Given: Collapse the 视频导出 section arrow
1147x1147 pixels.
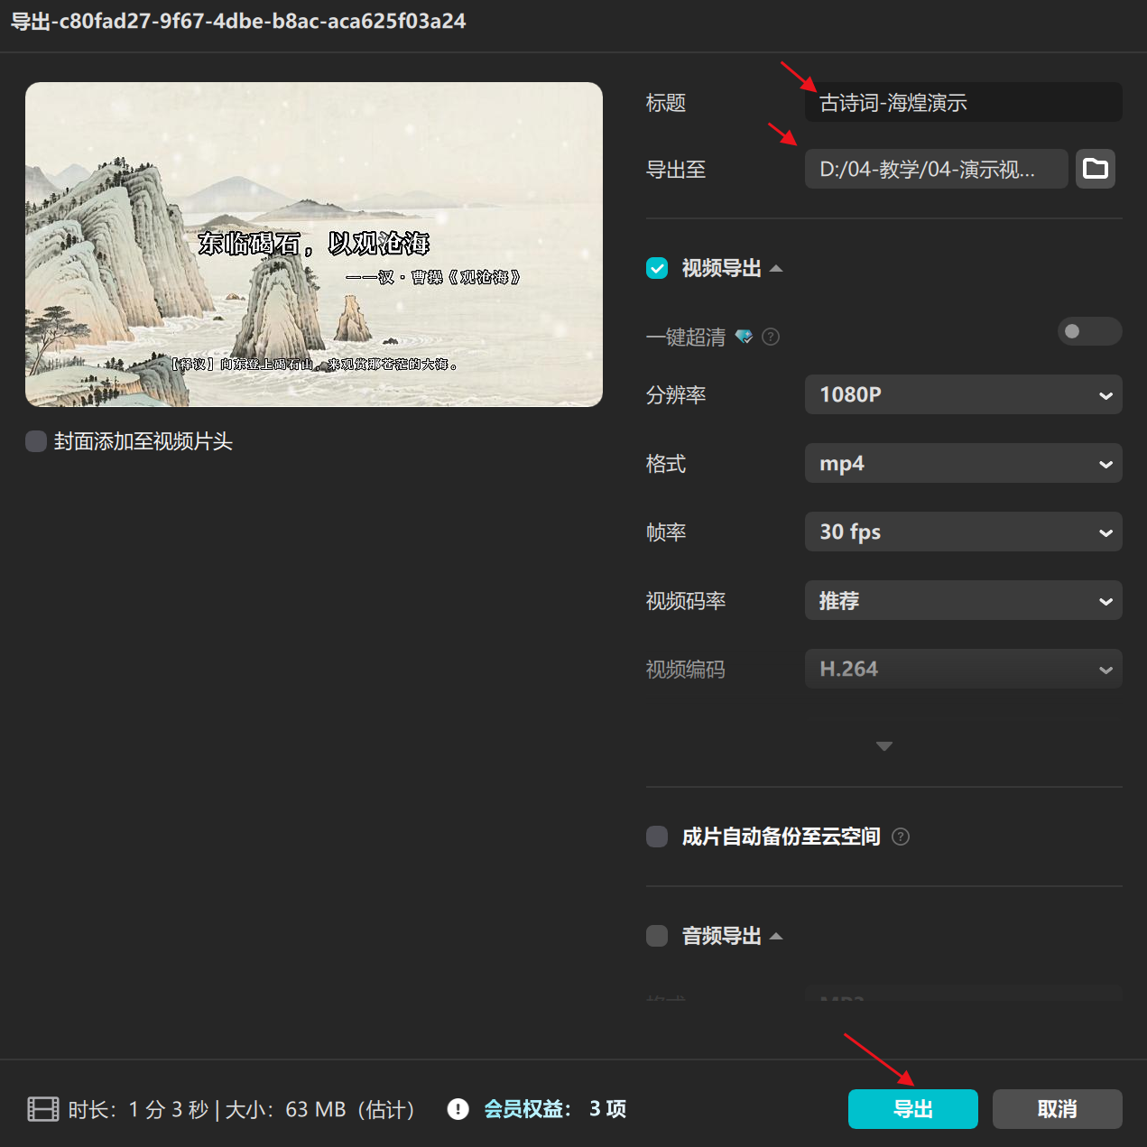Looking at the screenshot, I should [776, 269].
